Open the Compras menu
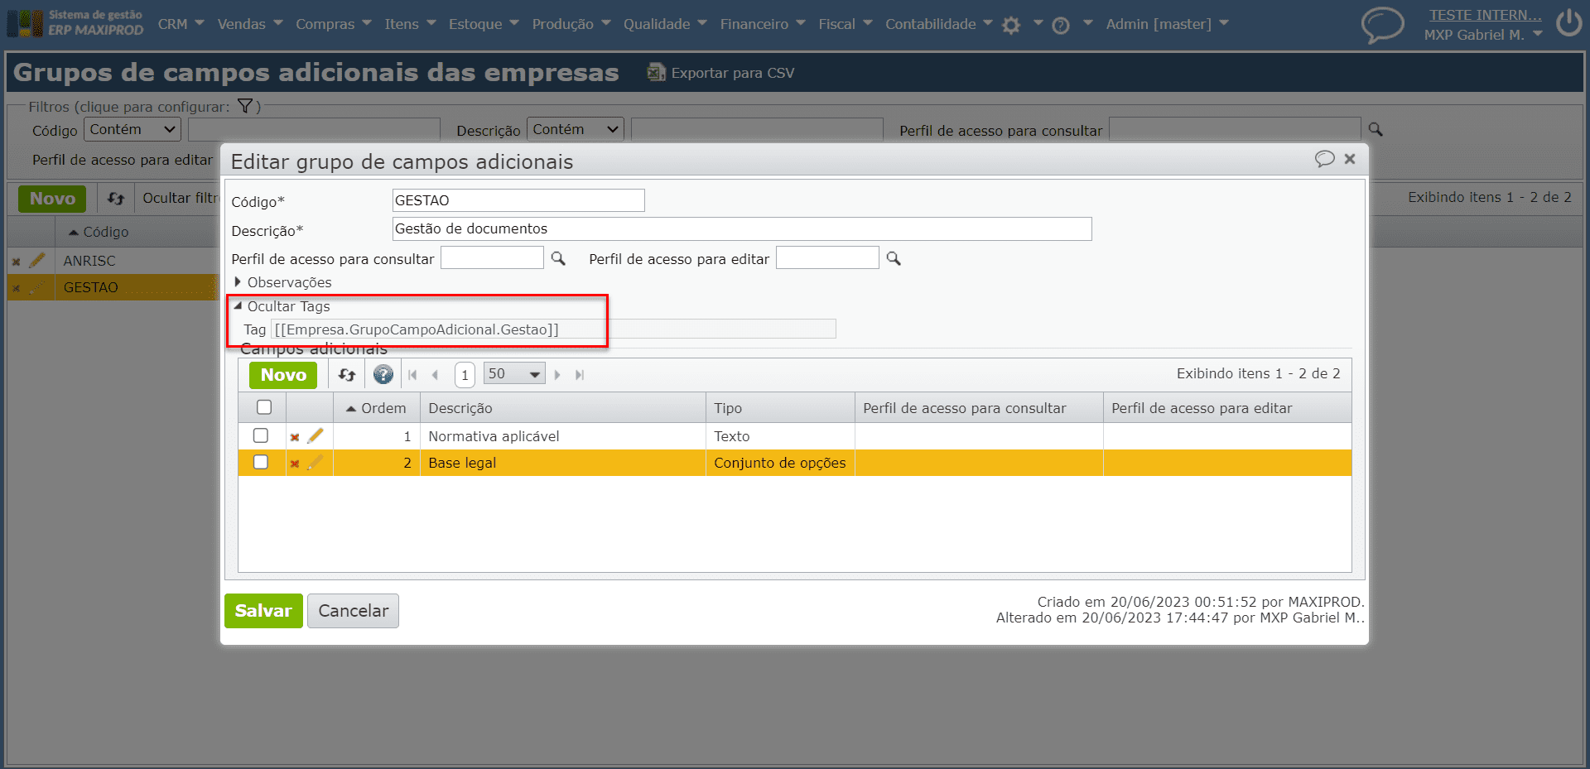1590x769 pixels. point(334,24)
